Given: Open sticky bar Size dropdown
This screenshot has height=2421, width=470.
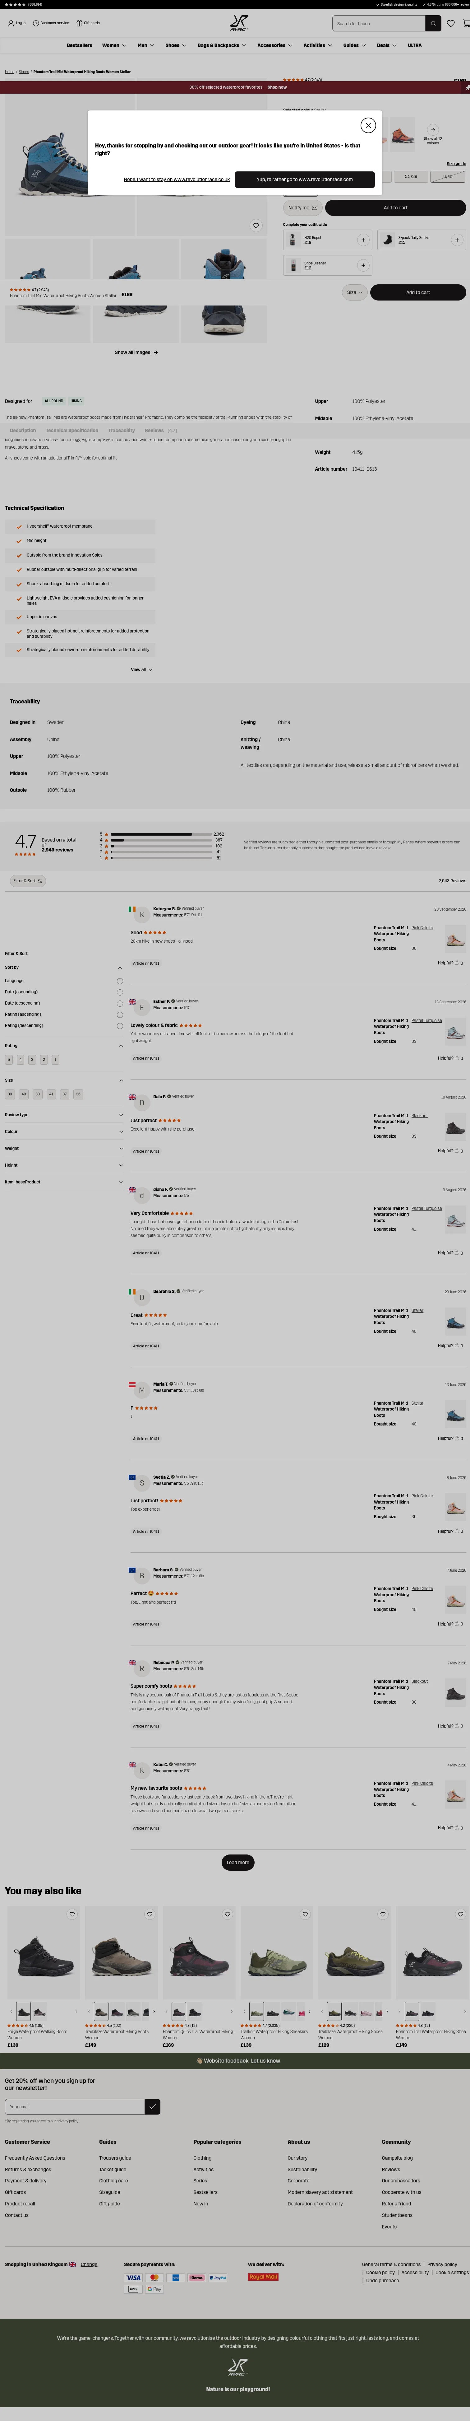Looking at the screenshot, I should 355,292.
